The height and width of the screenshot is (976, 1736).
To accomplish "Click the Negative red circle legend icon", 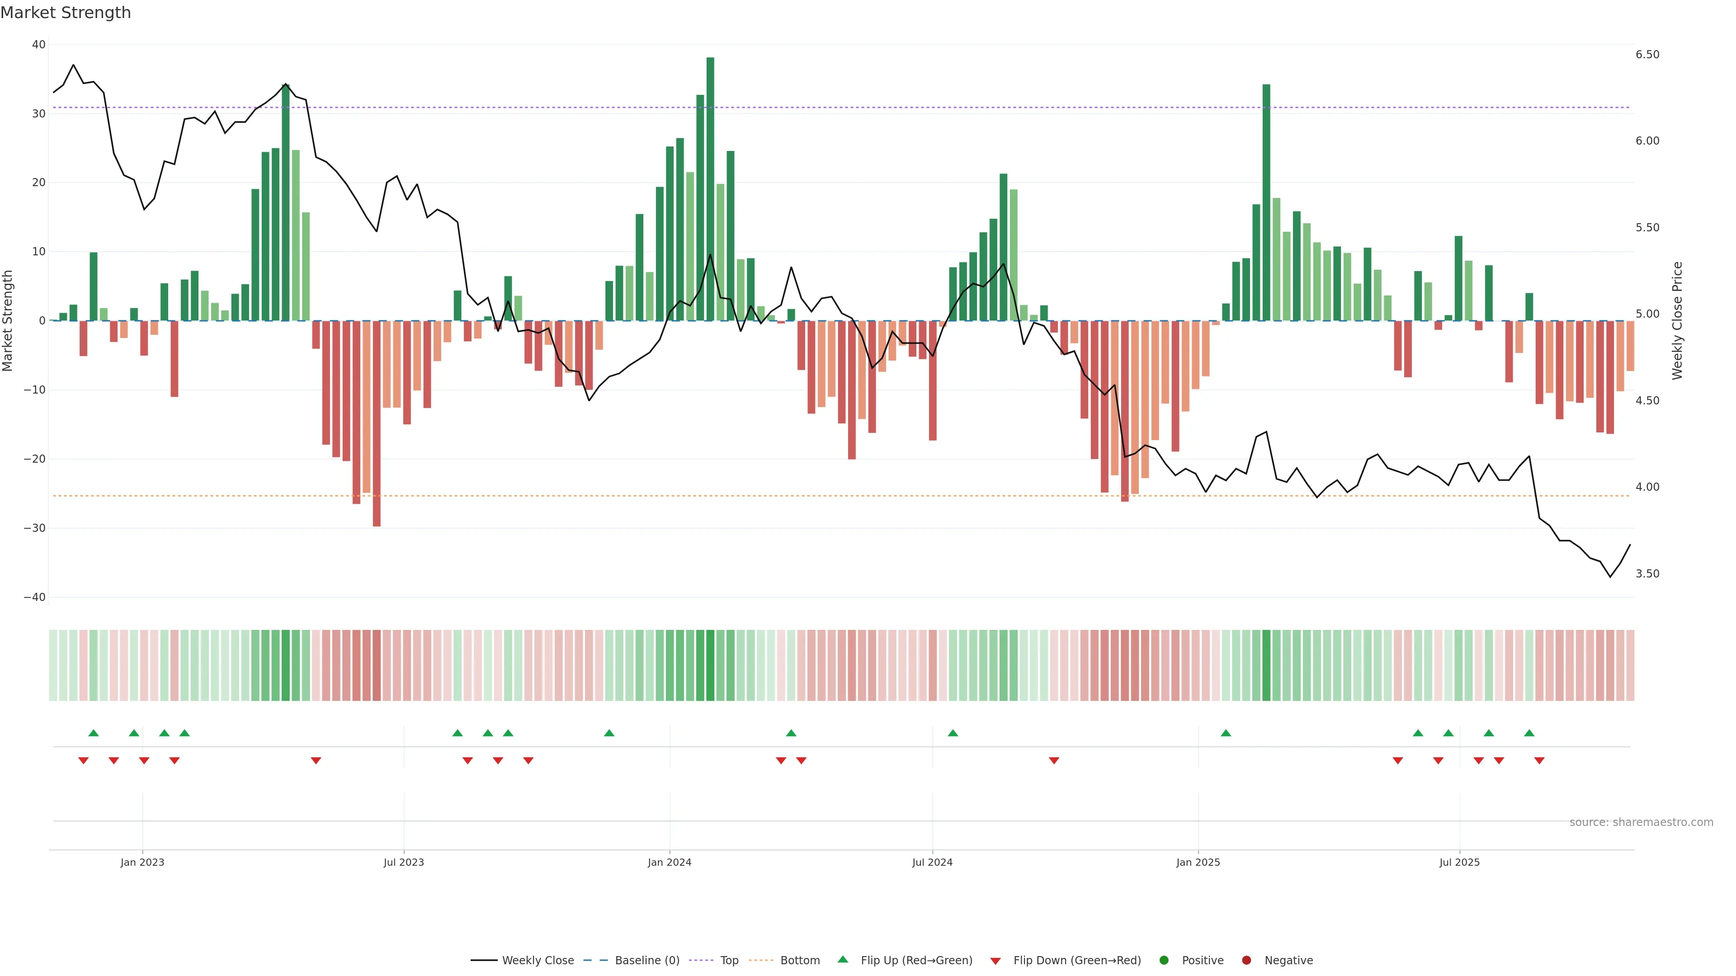I will [1246, 960].
